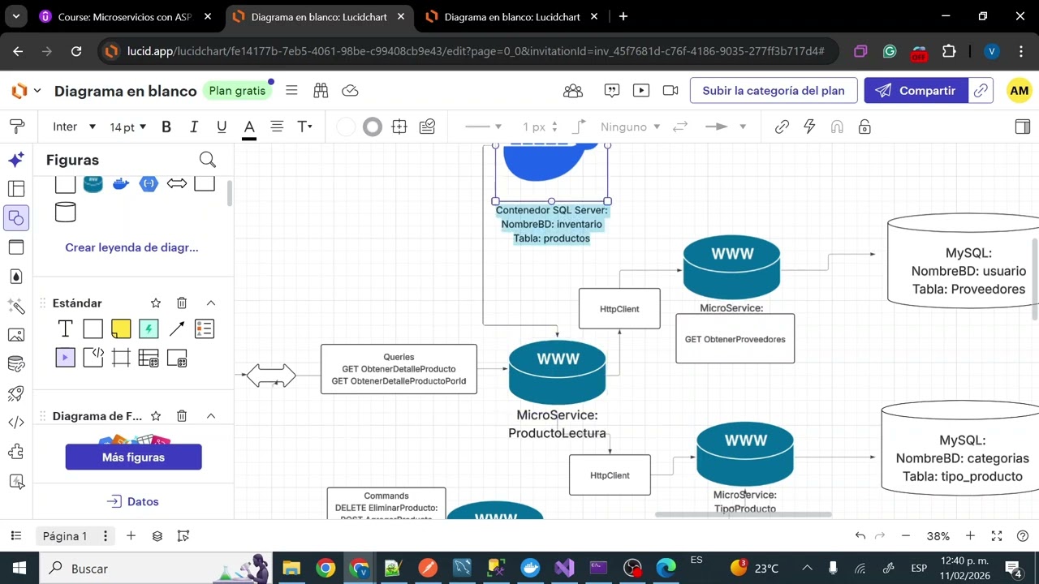
Task: Toggle the right side panel icon
Action: (1023, 127)
